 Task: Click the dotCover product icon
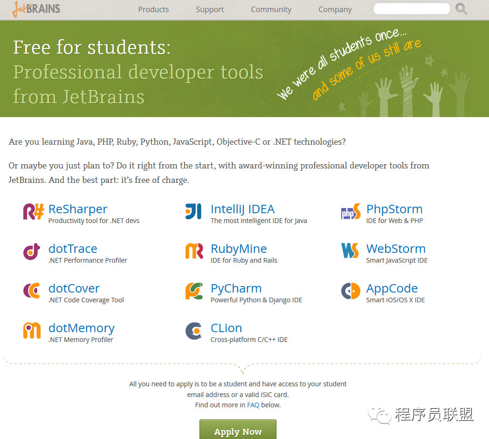tap(32, 291)
